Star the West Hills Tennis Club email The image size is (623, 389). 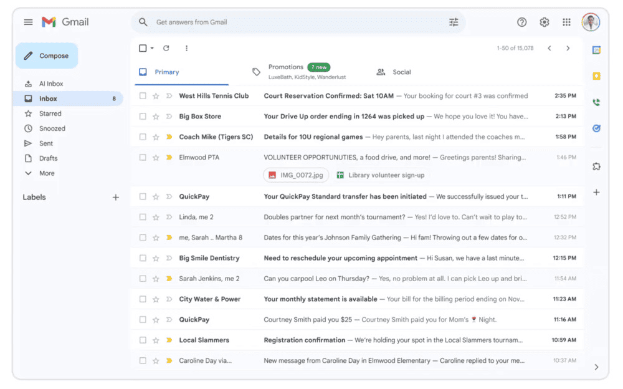[156, 96]
